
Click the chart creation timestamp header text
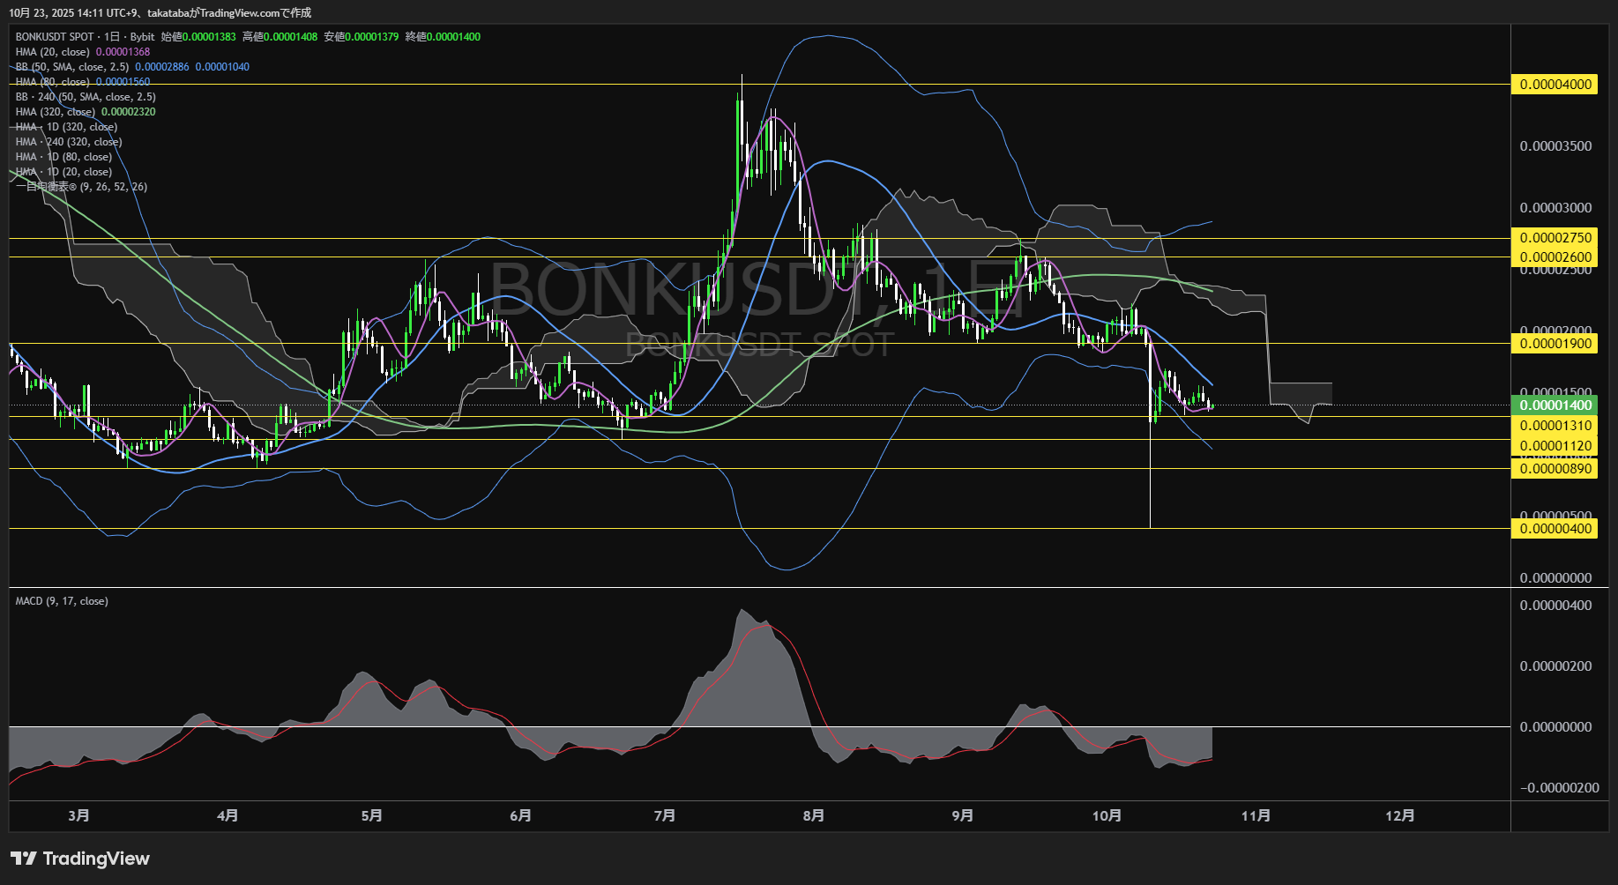click(160, 13)
